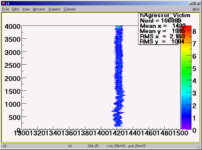The width and height of the screenshot is (202, 150).
Task: Click the window resize grip at corner
Action: [x=198, y=147]
